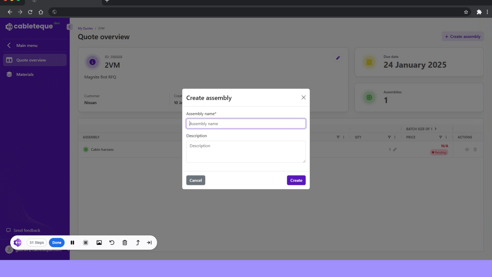Click the calendar icon beside the due date
This screenshot has height=277, width=492.
pyautogui.click(x=369, y=62)
